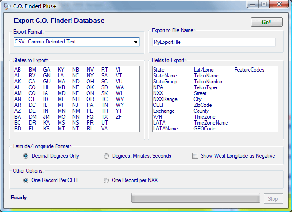Select state BD in States list
This screenshot has height=212, width=292.
[18, 129]
